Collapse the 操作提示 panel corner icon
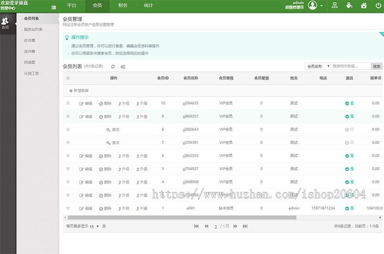Screen dimensions: 384x254 coord(382,34)
